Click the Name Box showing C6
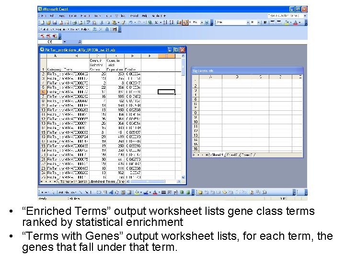This screenshot has width=345, height=259. [x=50, y=42]
